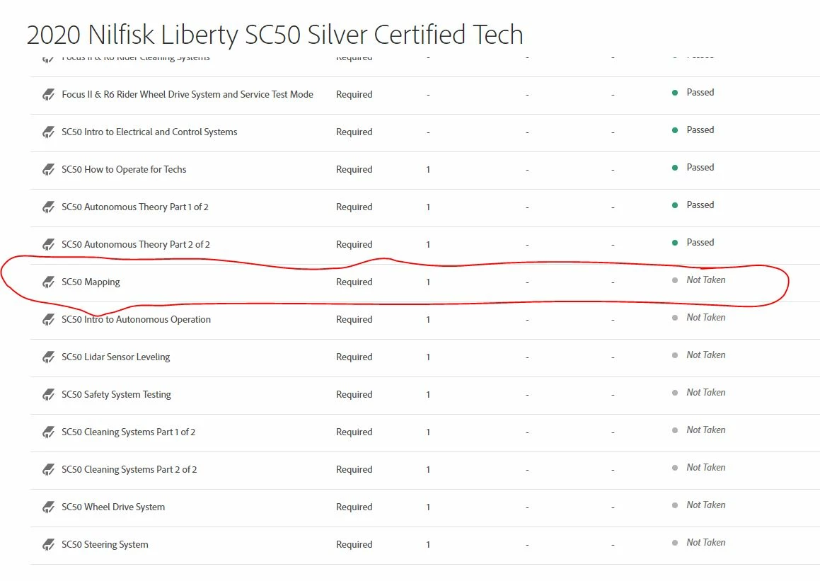Click Passed status for SC50 Autonomous Theory Part 2 of 2
This screenshot has height=581, width=820.
click(700, 242)
